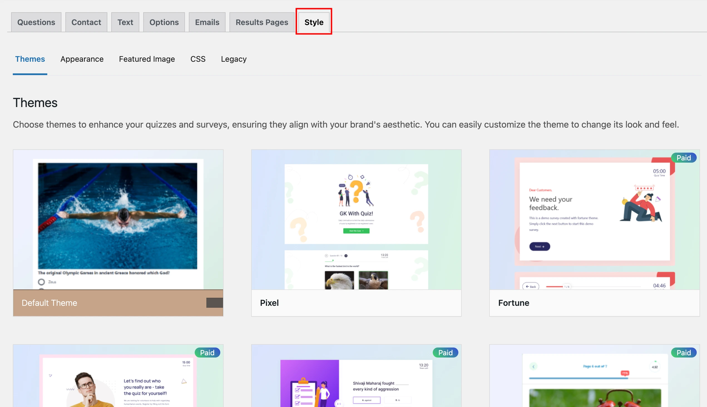Select the Themes sub-tab
Image resolution: width=707 pixels, height=407 pixels.
30,59
